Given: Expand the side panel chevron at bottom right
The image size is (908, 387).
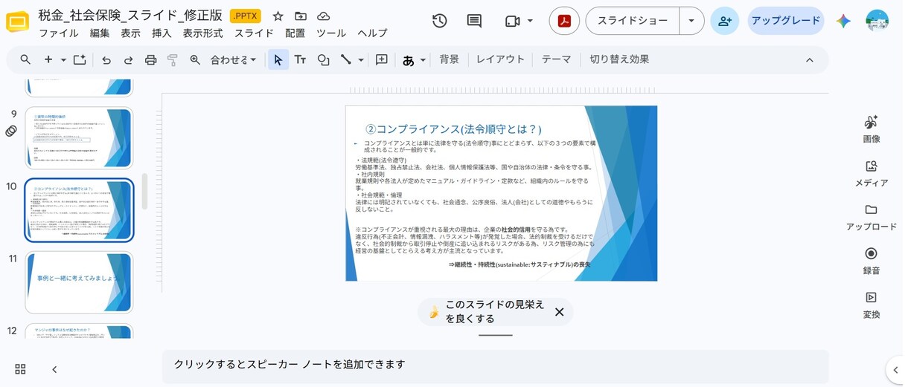Looking at the screenshot, I should pyautogui.click(x=895, y=369).
